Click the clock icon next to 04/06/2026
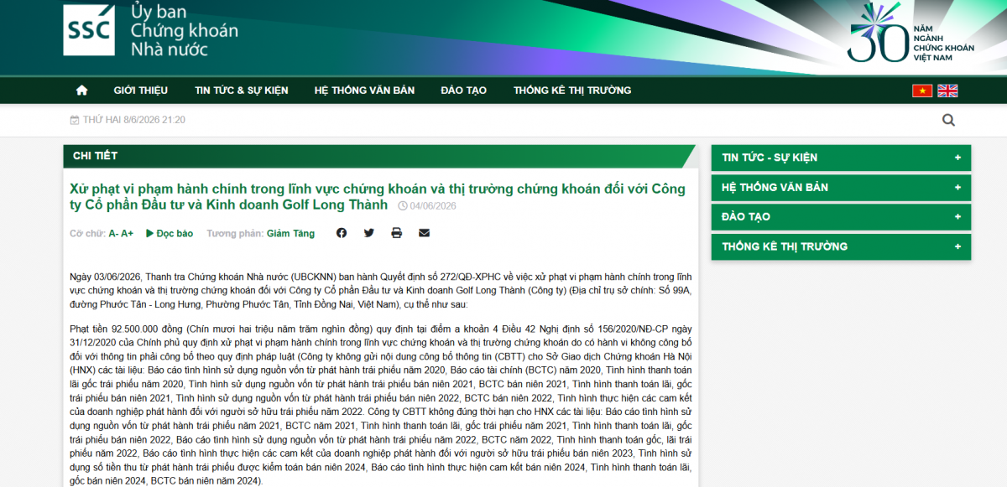Screen dimensions: 1007x487 coord(403,206)
